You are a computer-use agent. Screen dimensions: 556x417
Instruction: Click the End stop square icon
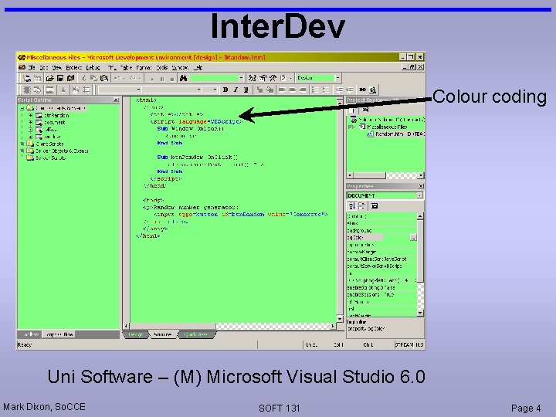172,79
